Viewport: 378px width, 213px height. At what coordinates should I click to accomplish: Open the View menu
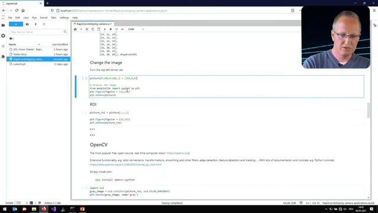click(x=26, y=18)
